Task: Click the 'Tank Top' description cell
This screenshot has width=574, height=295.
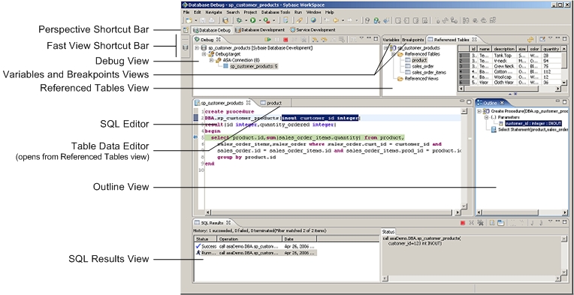Action: click(x=504, y=56)
